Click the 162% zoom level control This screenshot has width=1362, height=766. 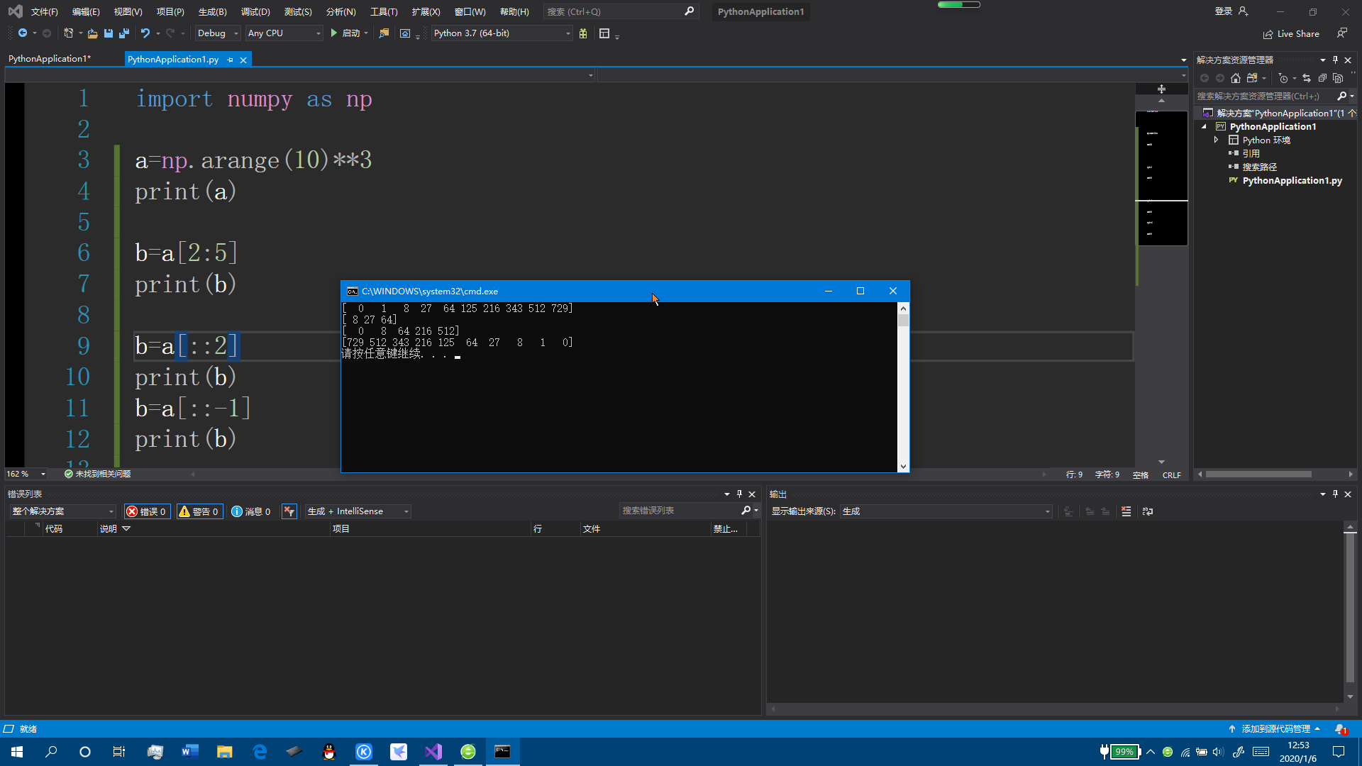tap(26, 474)
